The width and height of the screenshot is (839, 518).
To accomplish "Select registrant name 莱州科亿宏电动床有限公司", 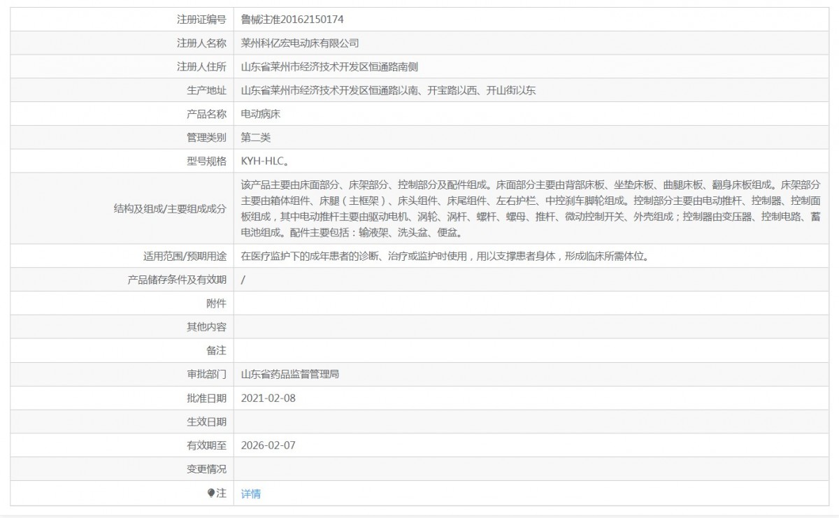I will pyautogui.click(x=299, y=43).
